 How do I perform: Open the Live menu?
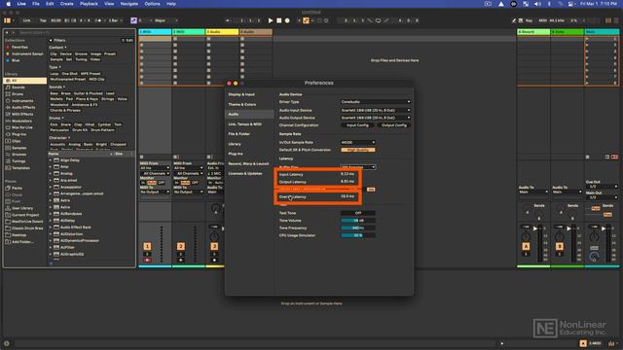[21, 4]
